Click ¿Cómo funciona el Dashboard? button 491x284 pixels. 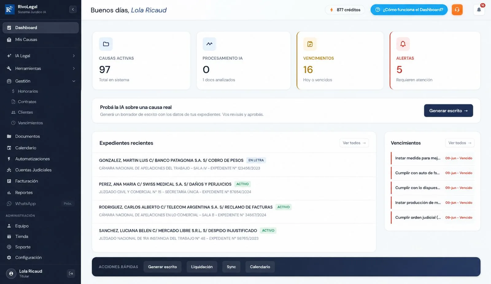coord(409,10)
